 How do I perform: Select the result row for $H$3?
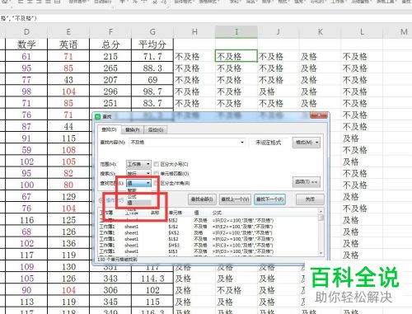tap(208, 246)
